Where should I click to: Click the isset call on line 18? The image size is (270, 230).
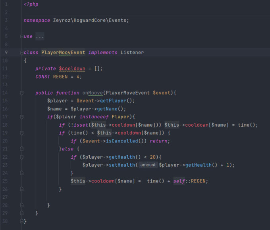tap(81, 125)
